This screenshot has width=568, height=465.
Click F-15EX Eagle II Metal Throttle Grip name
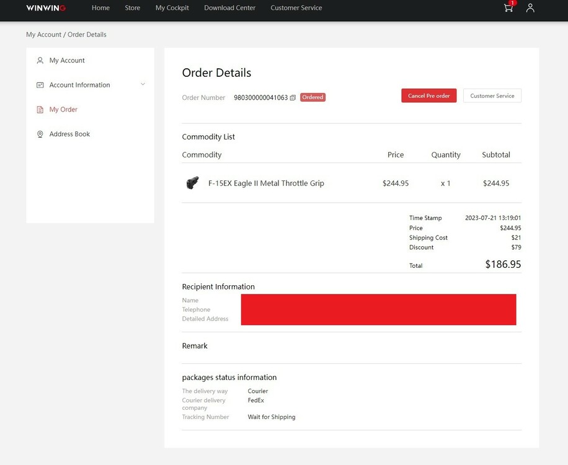(266, 184)
